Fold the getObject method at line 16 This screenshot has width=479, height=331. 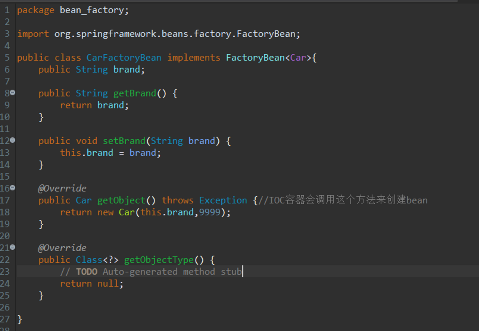(12, 188)
